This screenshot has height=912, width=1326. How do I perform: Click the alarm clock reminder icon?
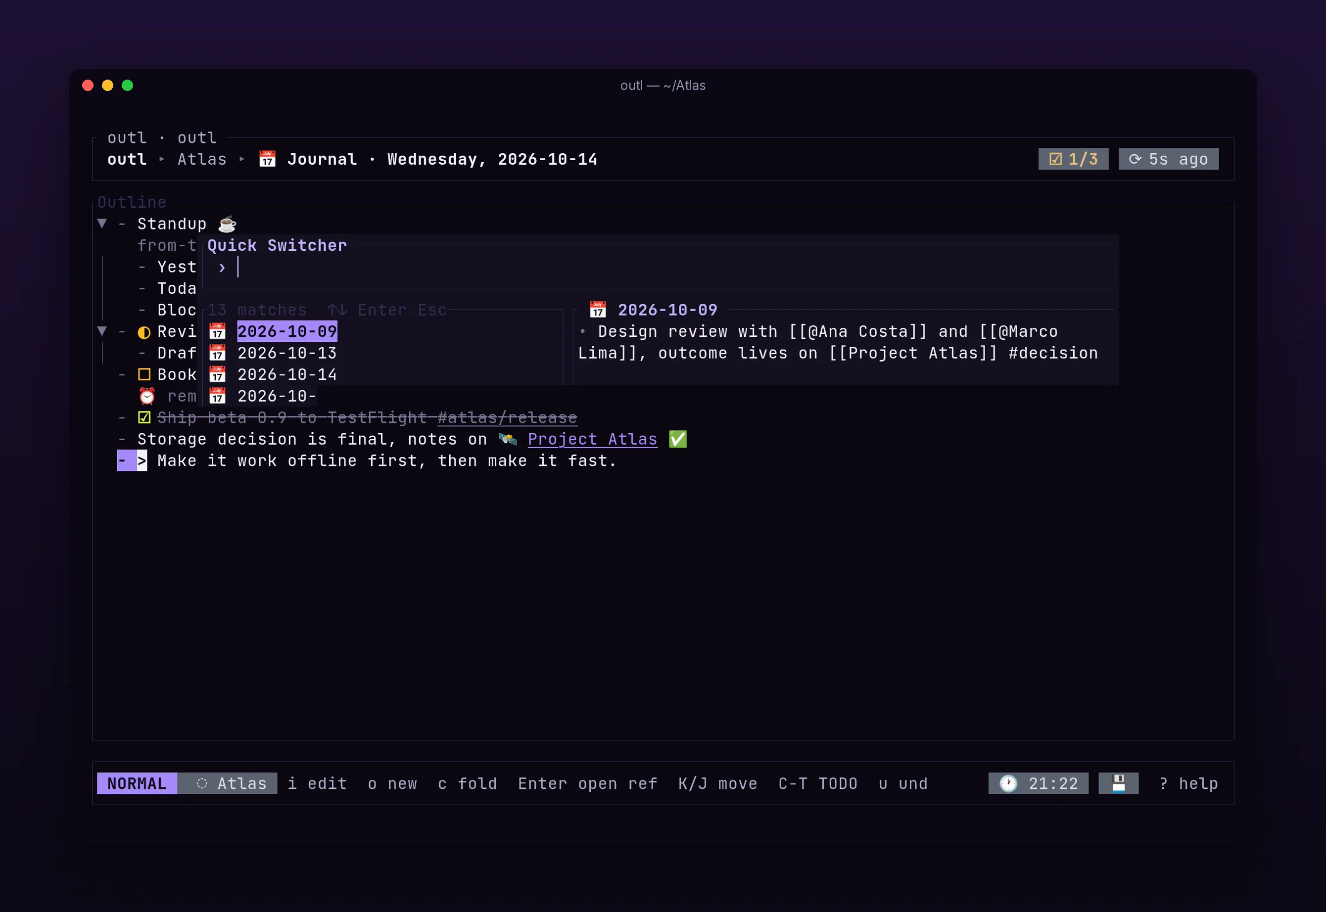[x=147, y=396]
